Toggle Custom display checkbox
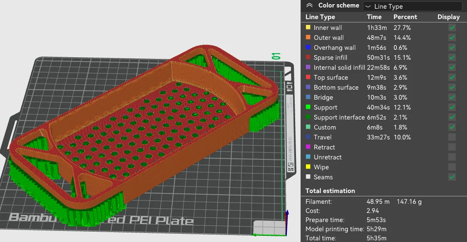Screen dimensions: 467x242 pyautogui.click(x=452, y=127)
